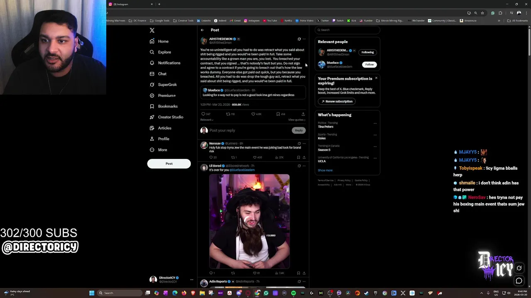Open options for Tina Peters trend
This screenshot has height=298, width=531.
click(x=375, y=123)
